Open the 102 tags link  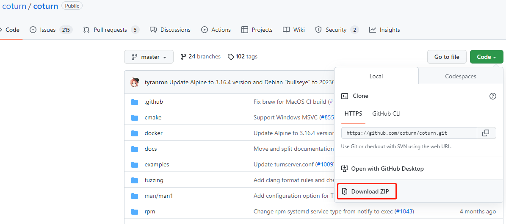pos(242,56)
